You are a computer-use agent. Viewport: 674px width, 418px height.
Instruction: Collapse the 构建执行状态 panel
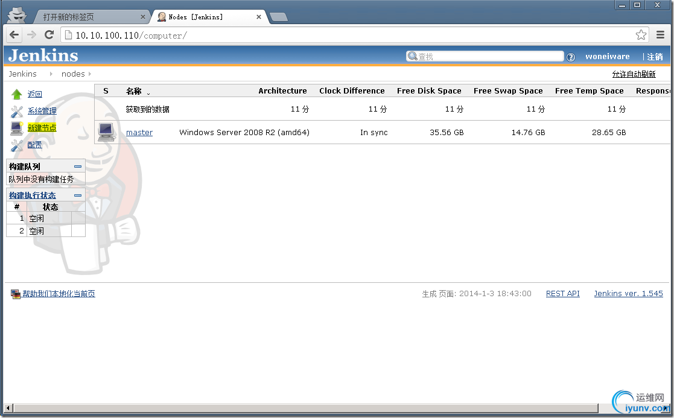pos(78,195)
